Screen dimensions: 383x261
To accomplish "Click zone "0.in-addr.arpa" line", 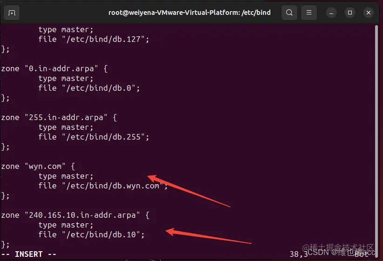I will [x=54, y=68].
